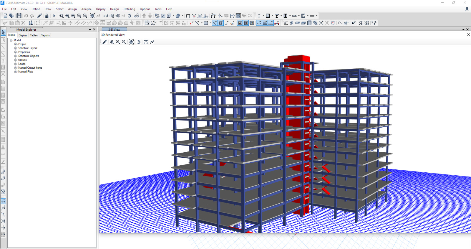
Task: Open the rectangular section dropdown arrow
Action: point(272,16)
